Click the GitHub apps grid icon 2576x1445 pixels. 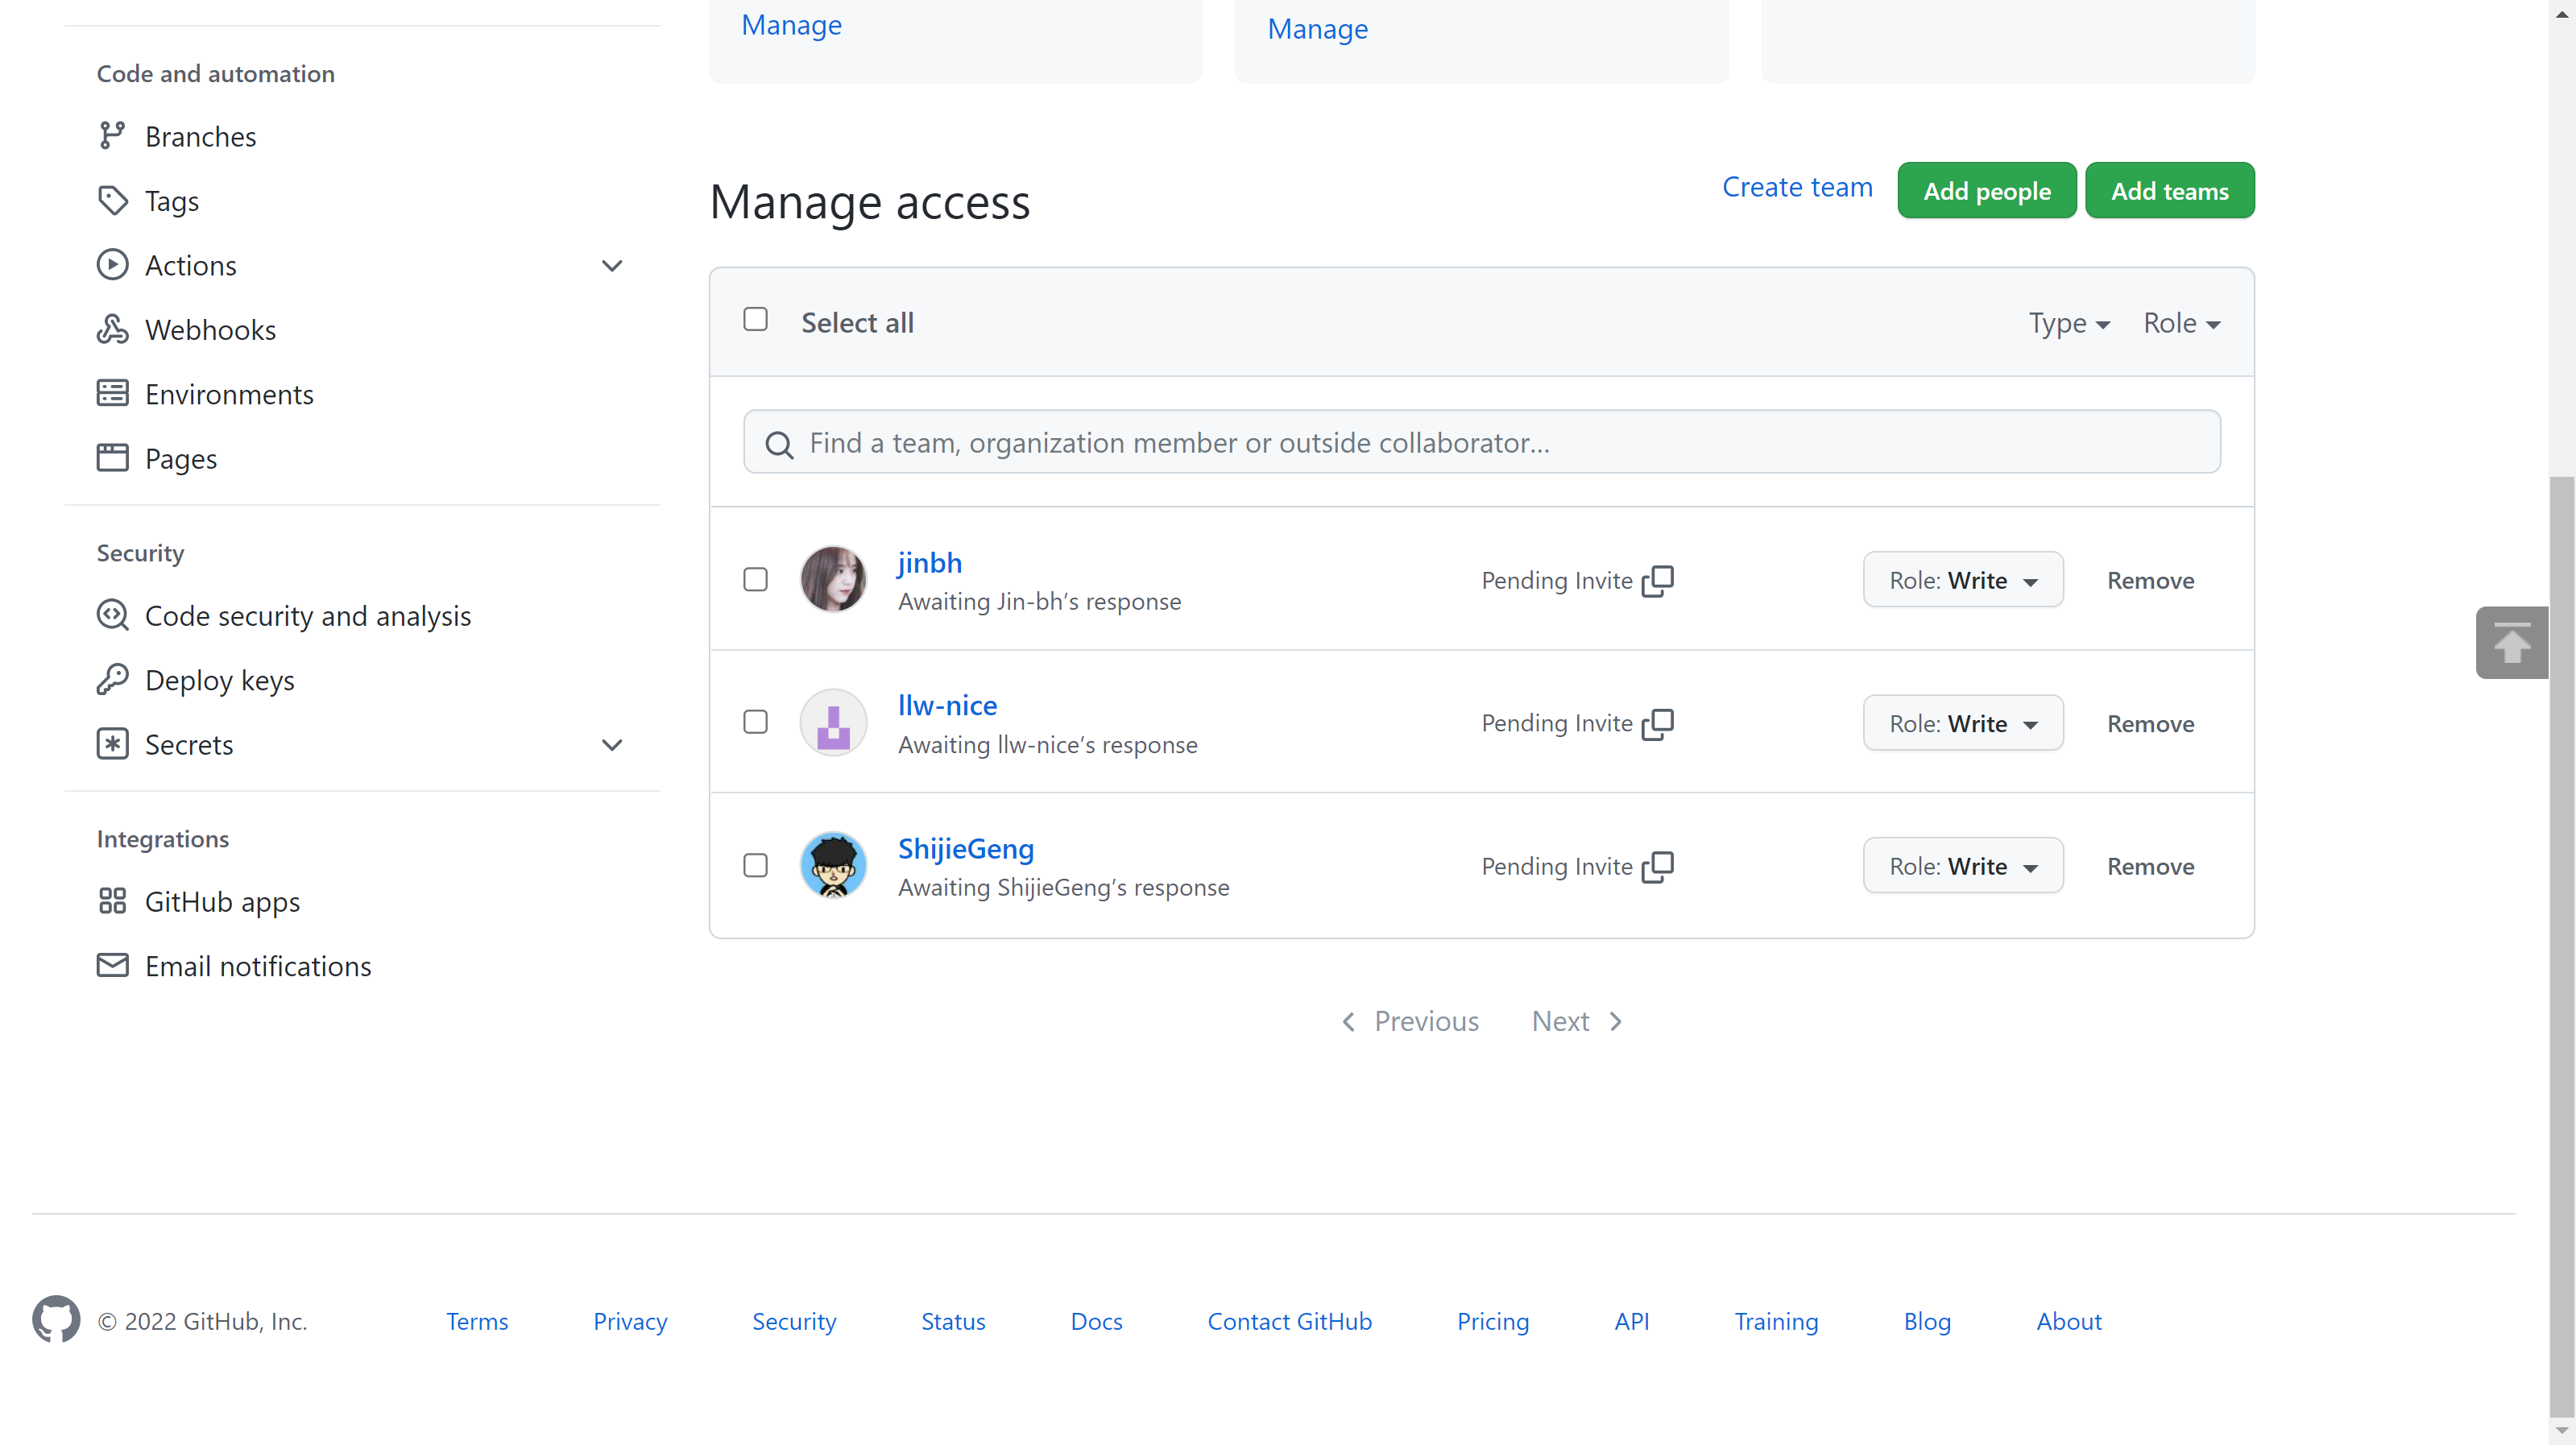(x=113, y=901)
